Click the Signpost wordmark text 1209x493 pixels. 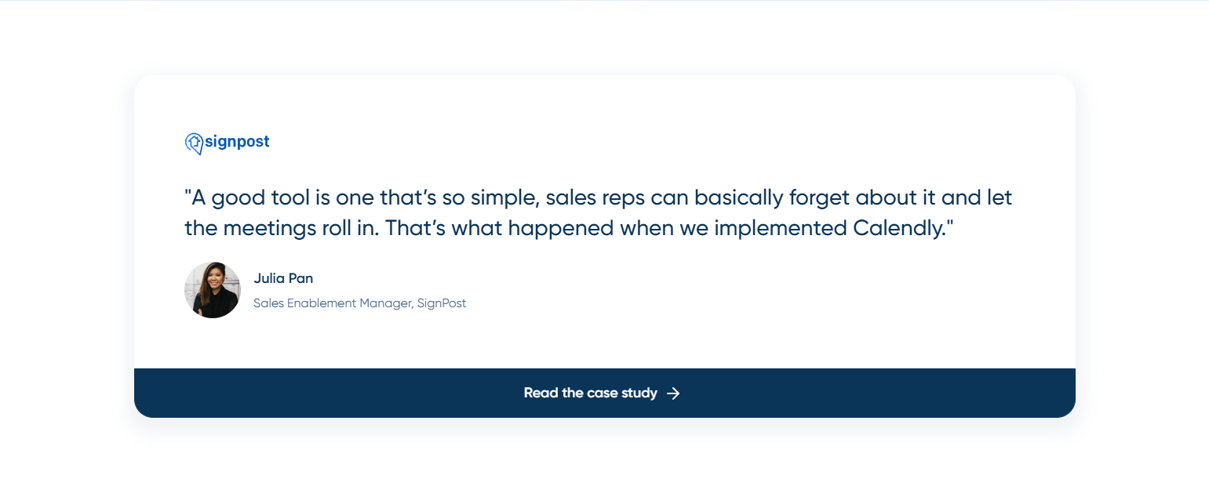[238, 142]
